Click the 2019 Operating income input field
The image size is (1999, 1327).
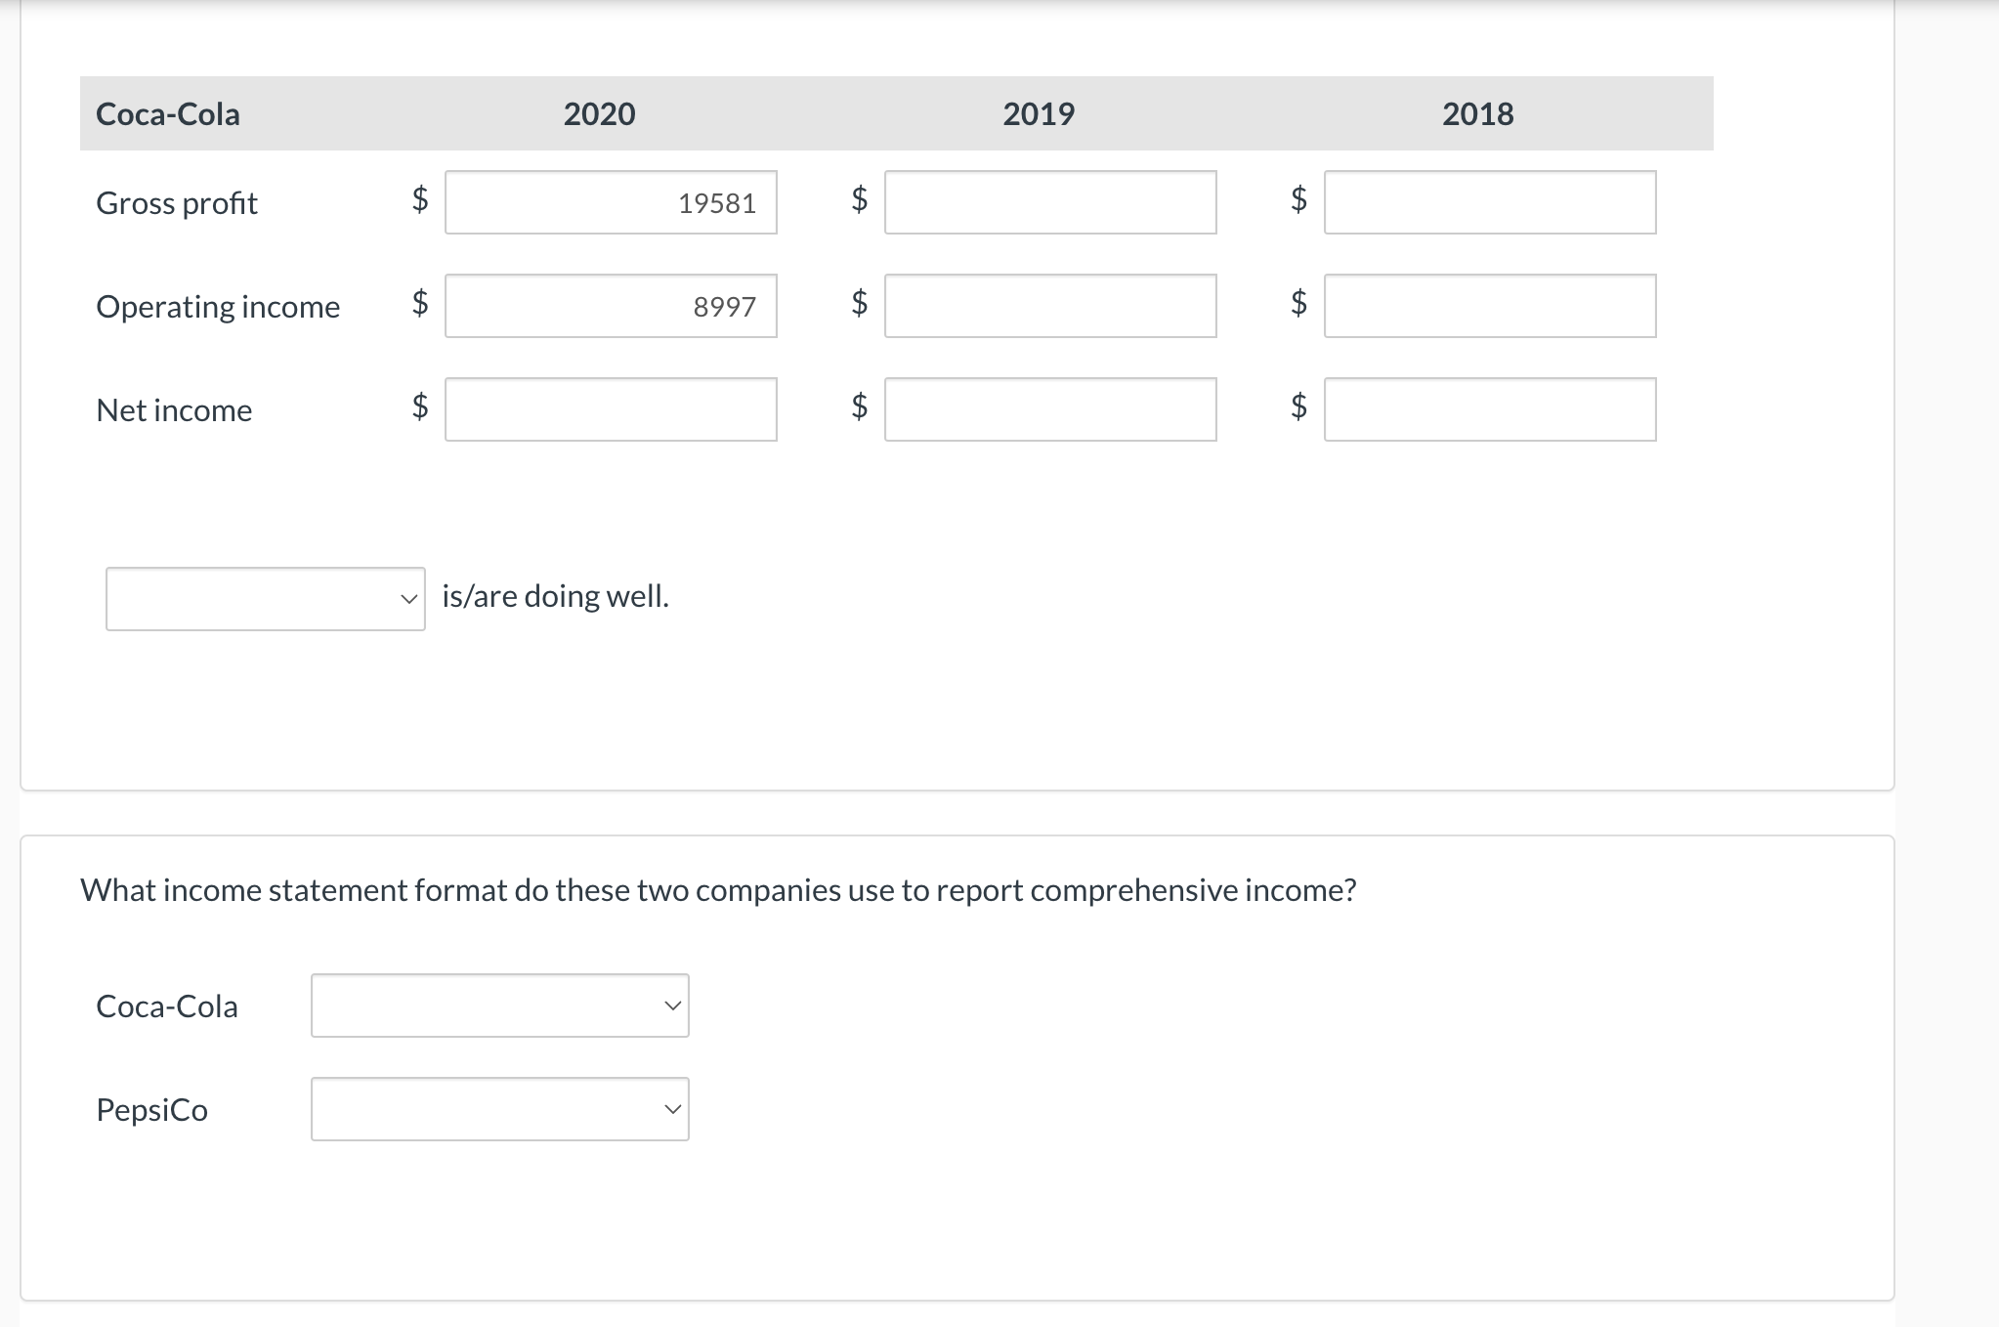coord(1049,306)
